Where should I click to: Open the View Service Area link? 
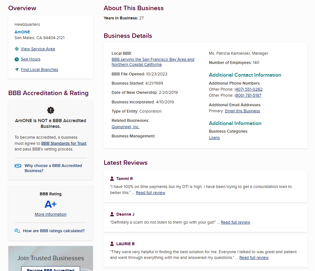[38, 49]
